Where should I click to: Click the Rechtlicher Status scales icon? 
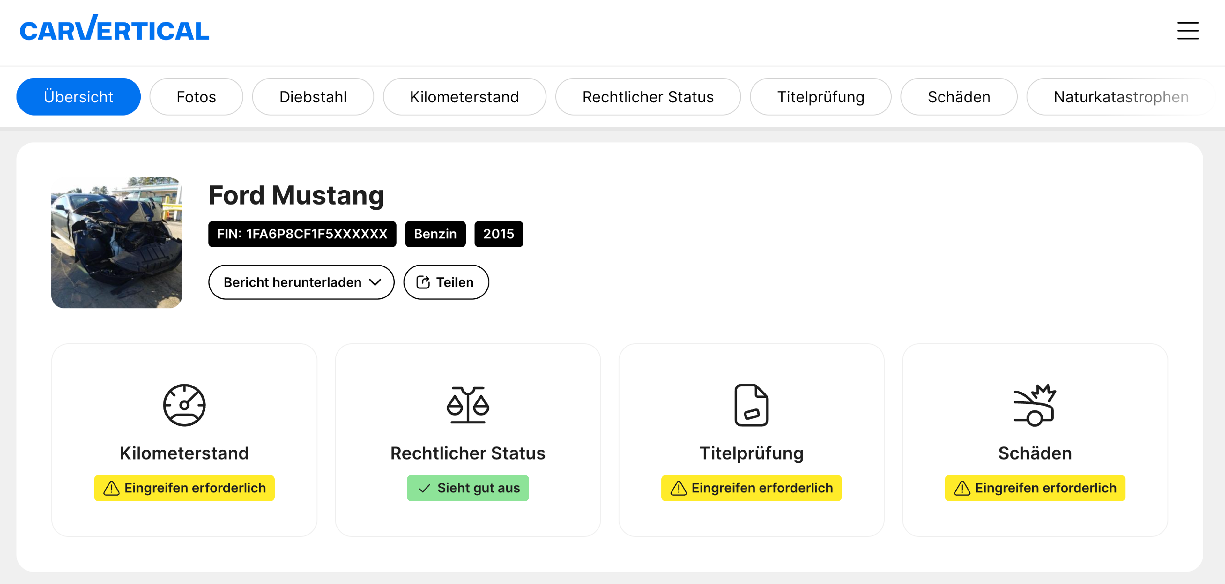(467, 405)
